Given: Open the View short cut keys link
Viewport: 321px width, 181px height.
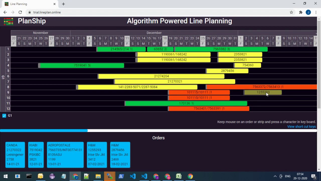Looking at the screenshot, I should coord(301,126).
